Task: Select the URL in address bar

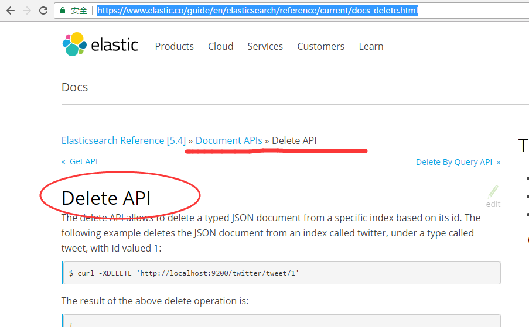Action: click(x=257, y=11)
